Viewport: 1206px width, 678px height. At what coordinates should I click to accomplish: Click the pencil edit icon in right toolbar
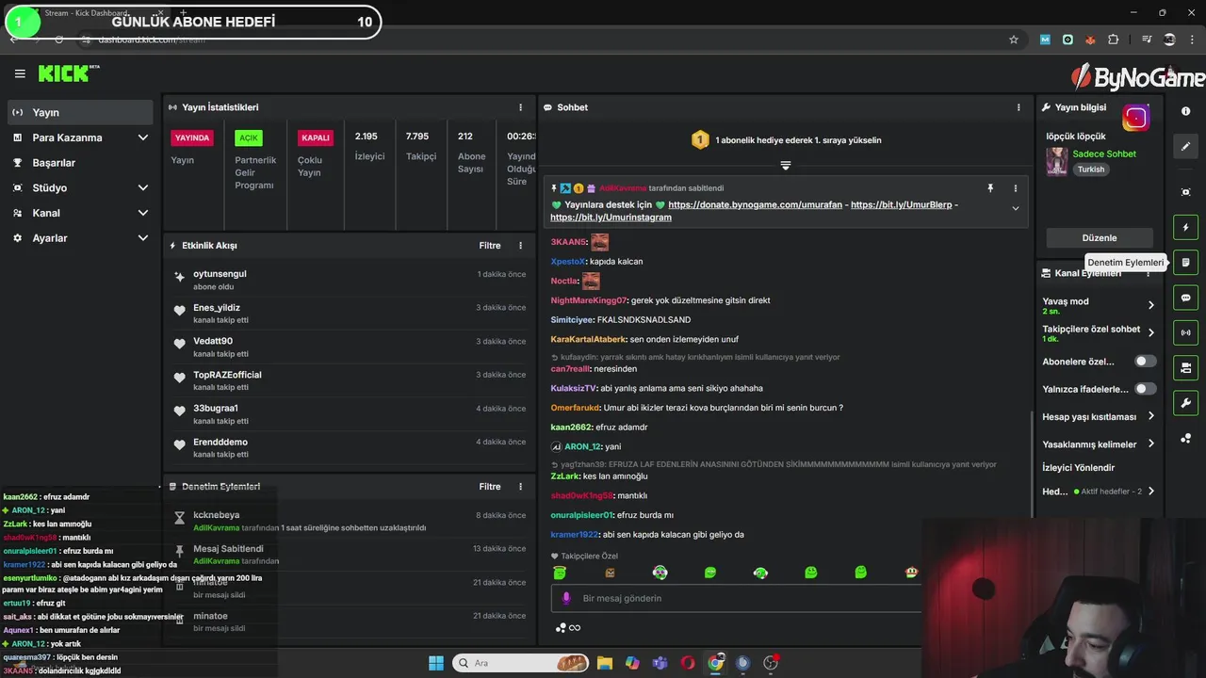tap(1185, 147)
